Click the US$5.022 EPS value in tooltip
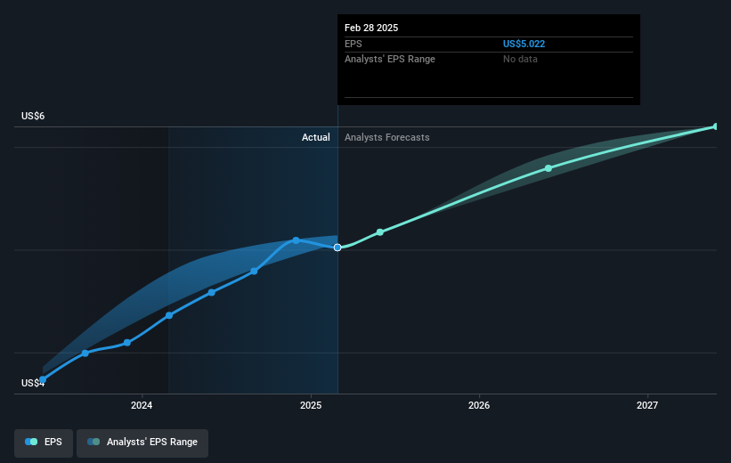This screenshot has width=731, height=463. (x=524, y=44)
